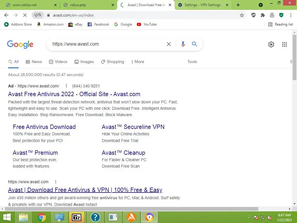Open the Addons Store bookmark
The width and height of the screenshot is (297, 223).
click(x=18, y=24)
